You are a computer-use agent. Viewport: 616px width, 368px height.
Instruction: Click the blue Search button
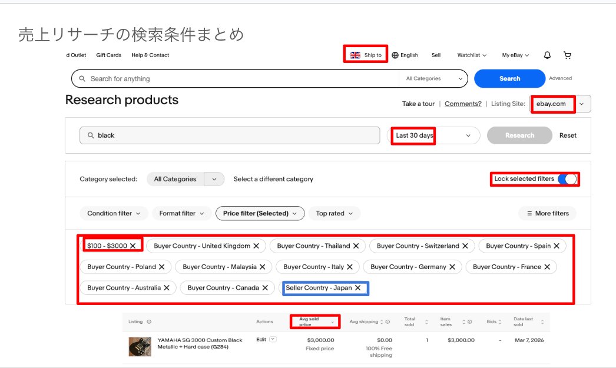(509, 79)
